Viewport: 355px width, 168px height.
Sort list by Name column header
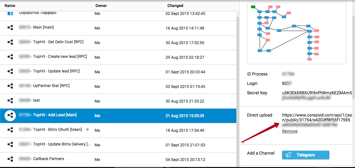tap(10, 5)
